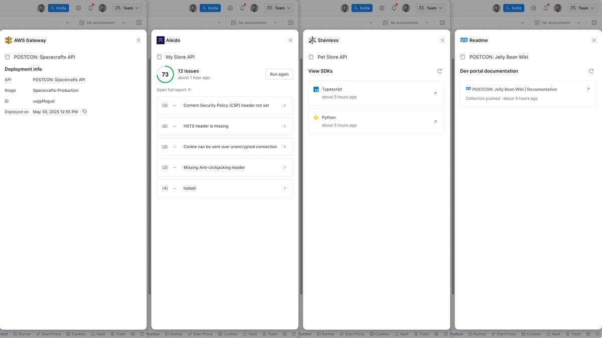The width and height of the screenshot is (602, 338).
Task: Refresh Dev portal documentation in Readme
Action: coord(591,71)
